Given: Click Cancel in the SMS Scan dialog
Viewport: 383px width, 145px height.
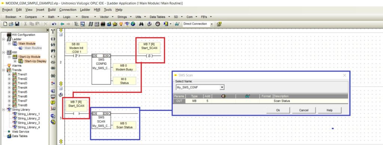Looking at the screenshot, I should [x=304, y=110].
